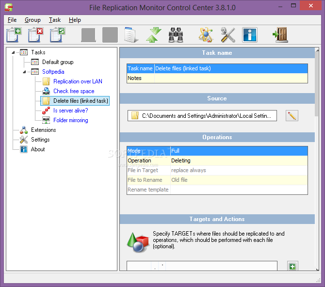This screenshot has height=287, width=325.
Task: Open the log document pages icon
Action: (131, 35)
